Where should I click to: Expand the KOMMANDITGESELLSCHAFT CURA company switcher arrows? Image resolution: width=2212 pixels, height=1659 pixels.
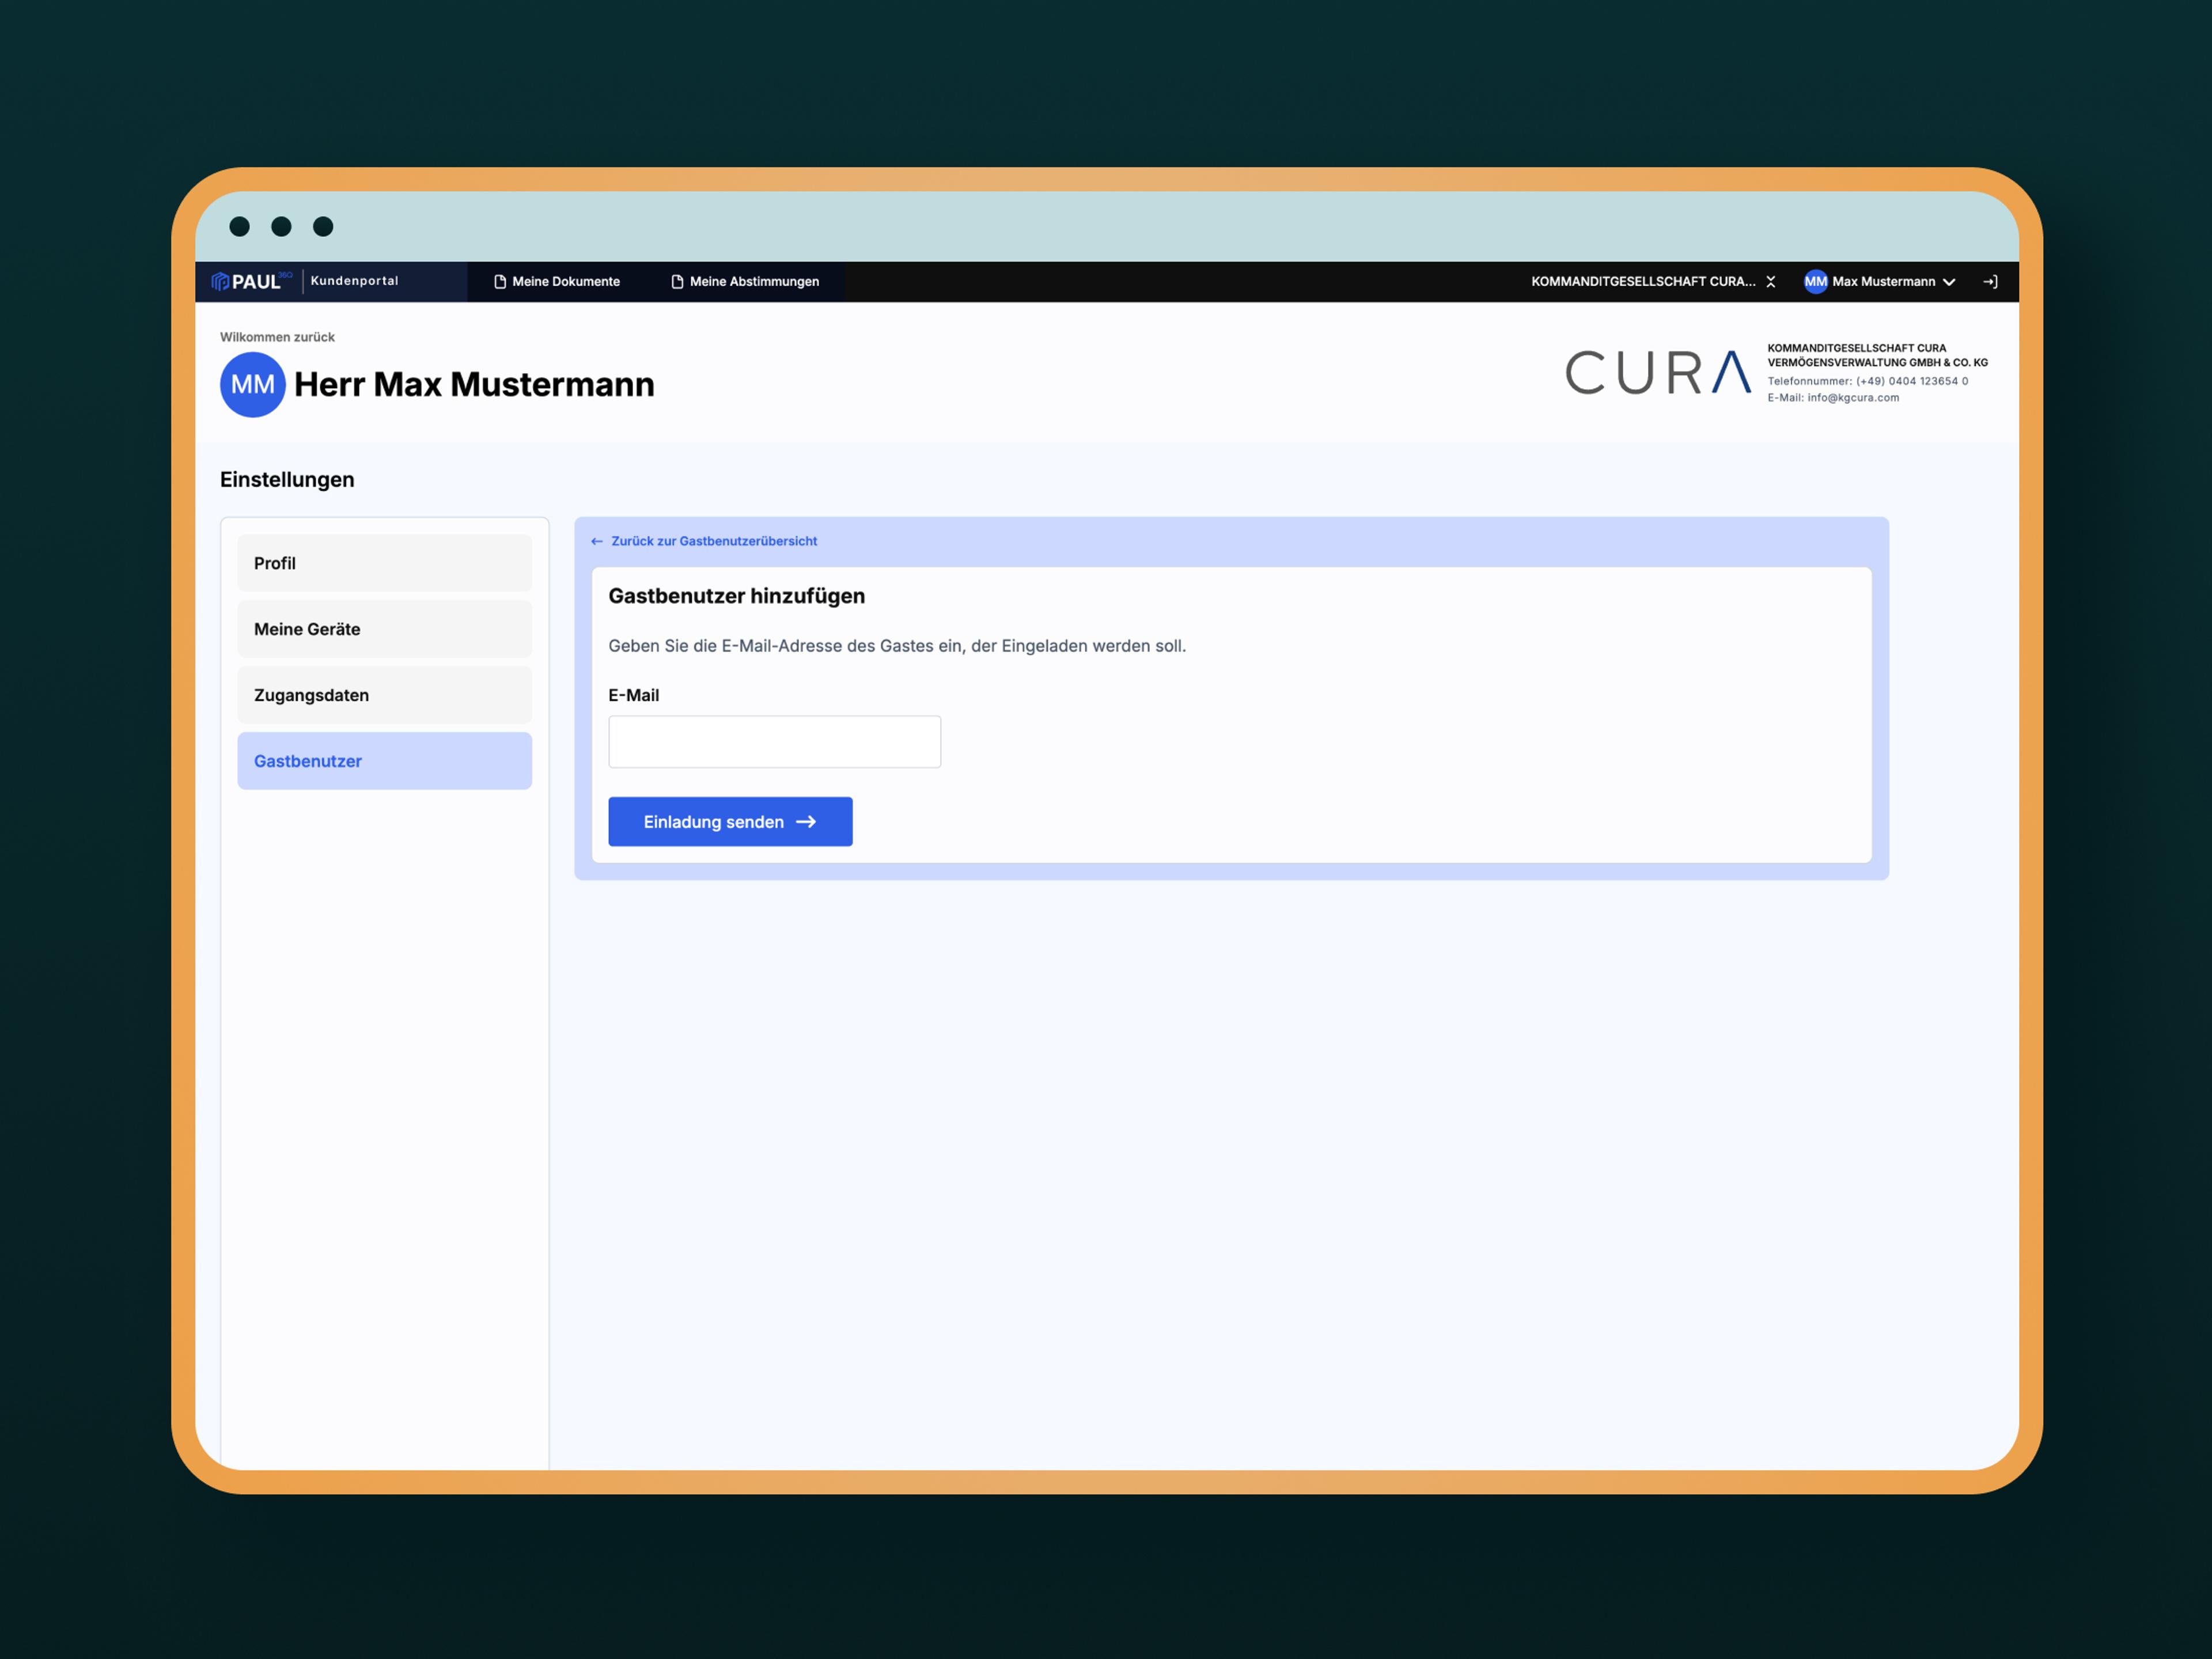point(1771,282)
